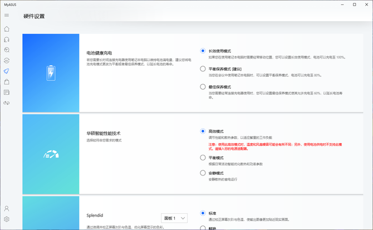This screenshot has height=230, width=373.
Task: Open live update icon in sidebar
Action: [7, 60]
